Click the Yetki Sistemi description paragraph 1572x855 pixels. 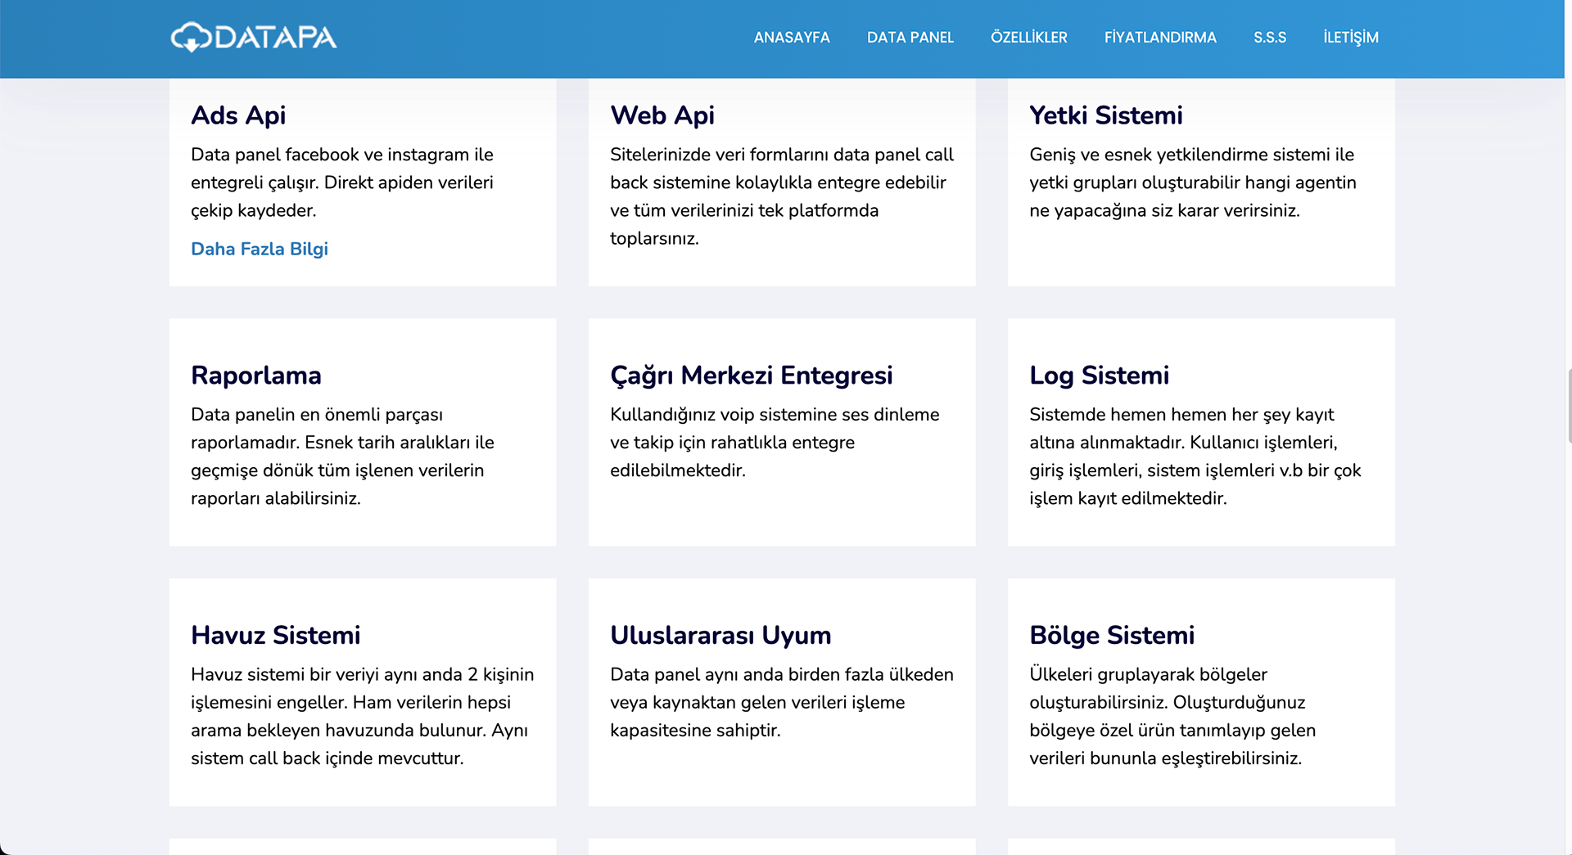1193,182
